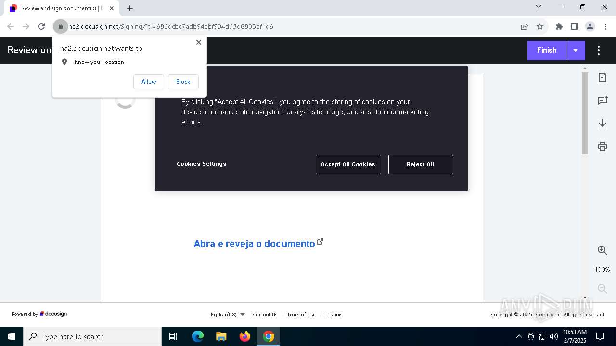
Task: Open Chrome from the taskbar
Action: pyautogui.click(x=269, y=336)
